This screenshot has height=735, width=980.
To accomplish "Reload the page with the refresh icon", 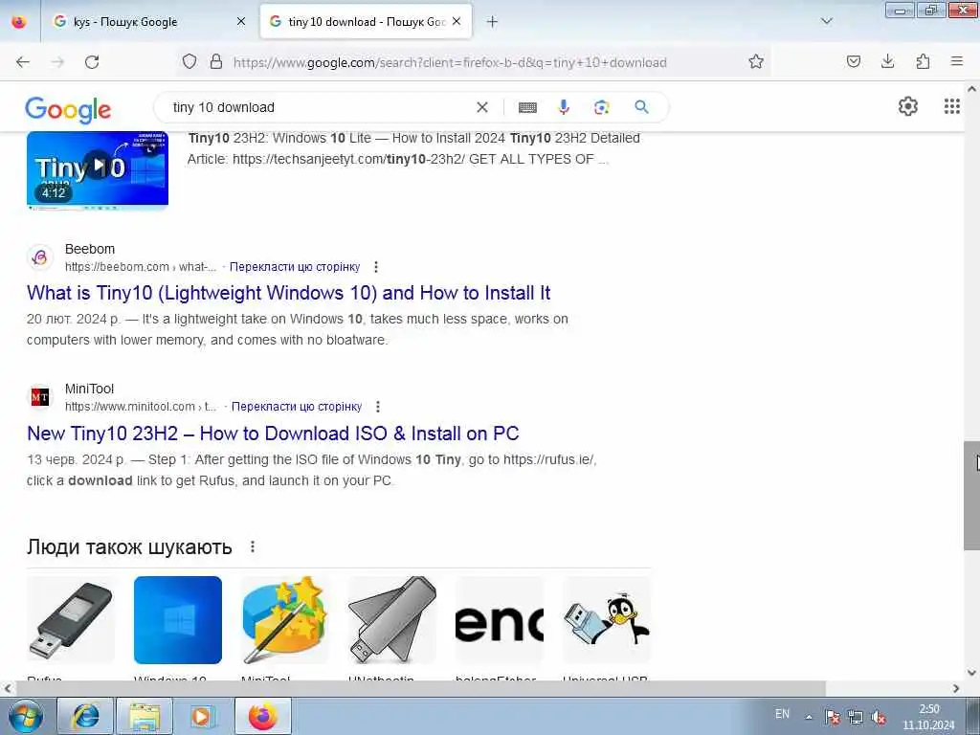I will pos(92,62).
